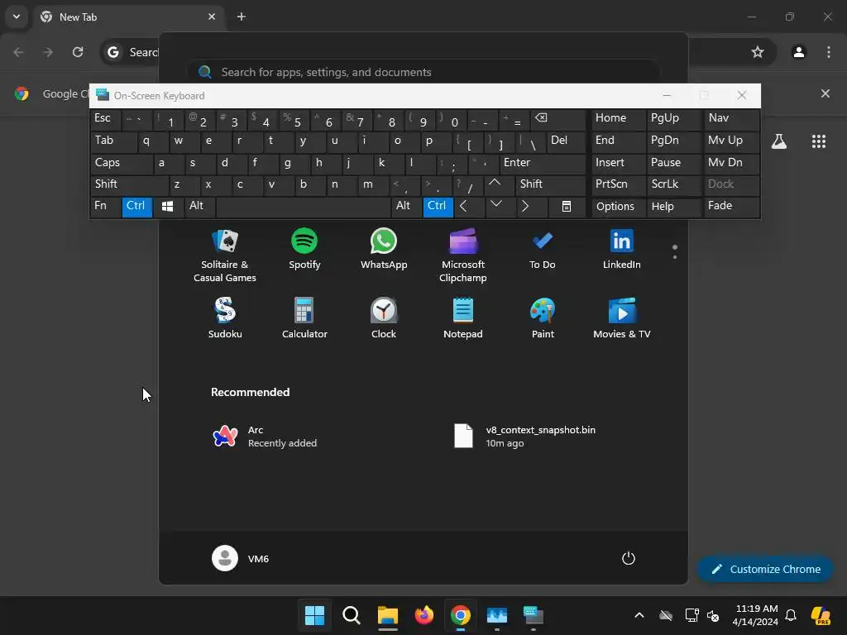847x635 pixels.
Task: Open the VM6 user account menu
Action: (241, 558)
